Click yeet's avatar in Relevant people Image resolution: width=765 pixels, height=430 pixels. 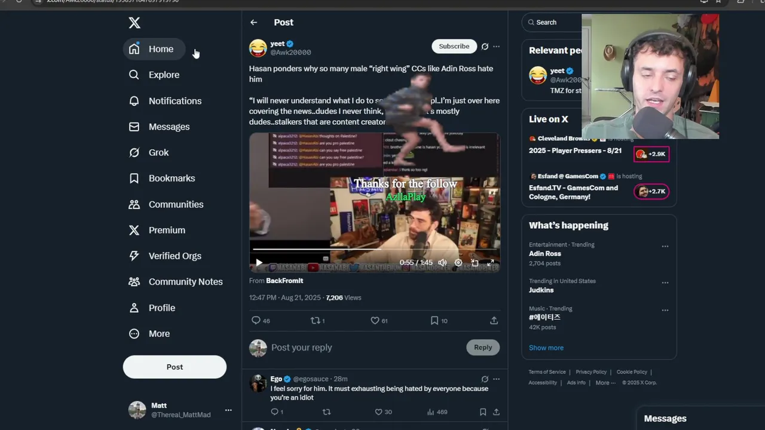538,75
